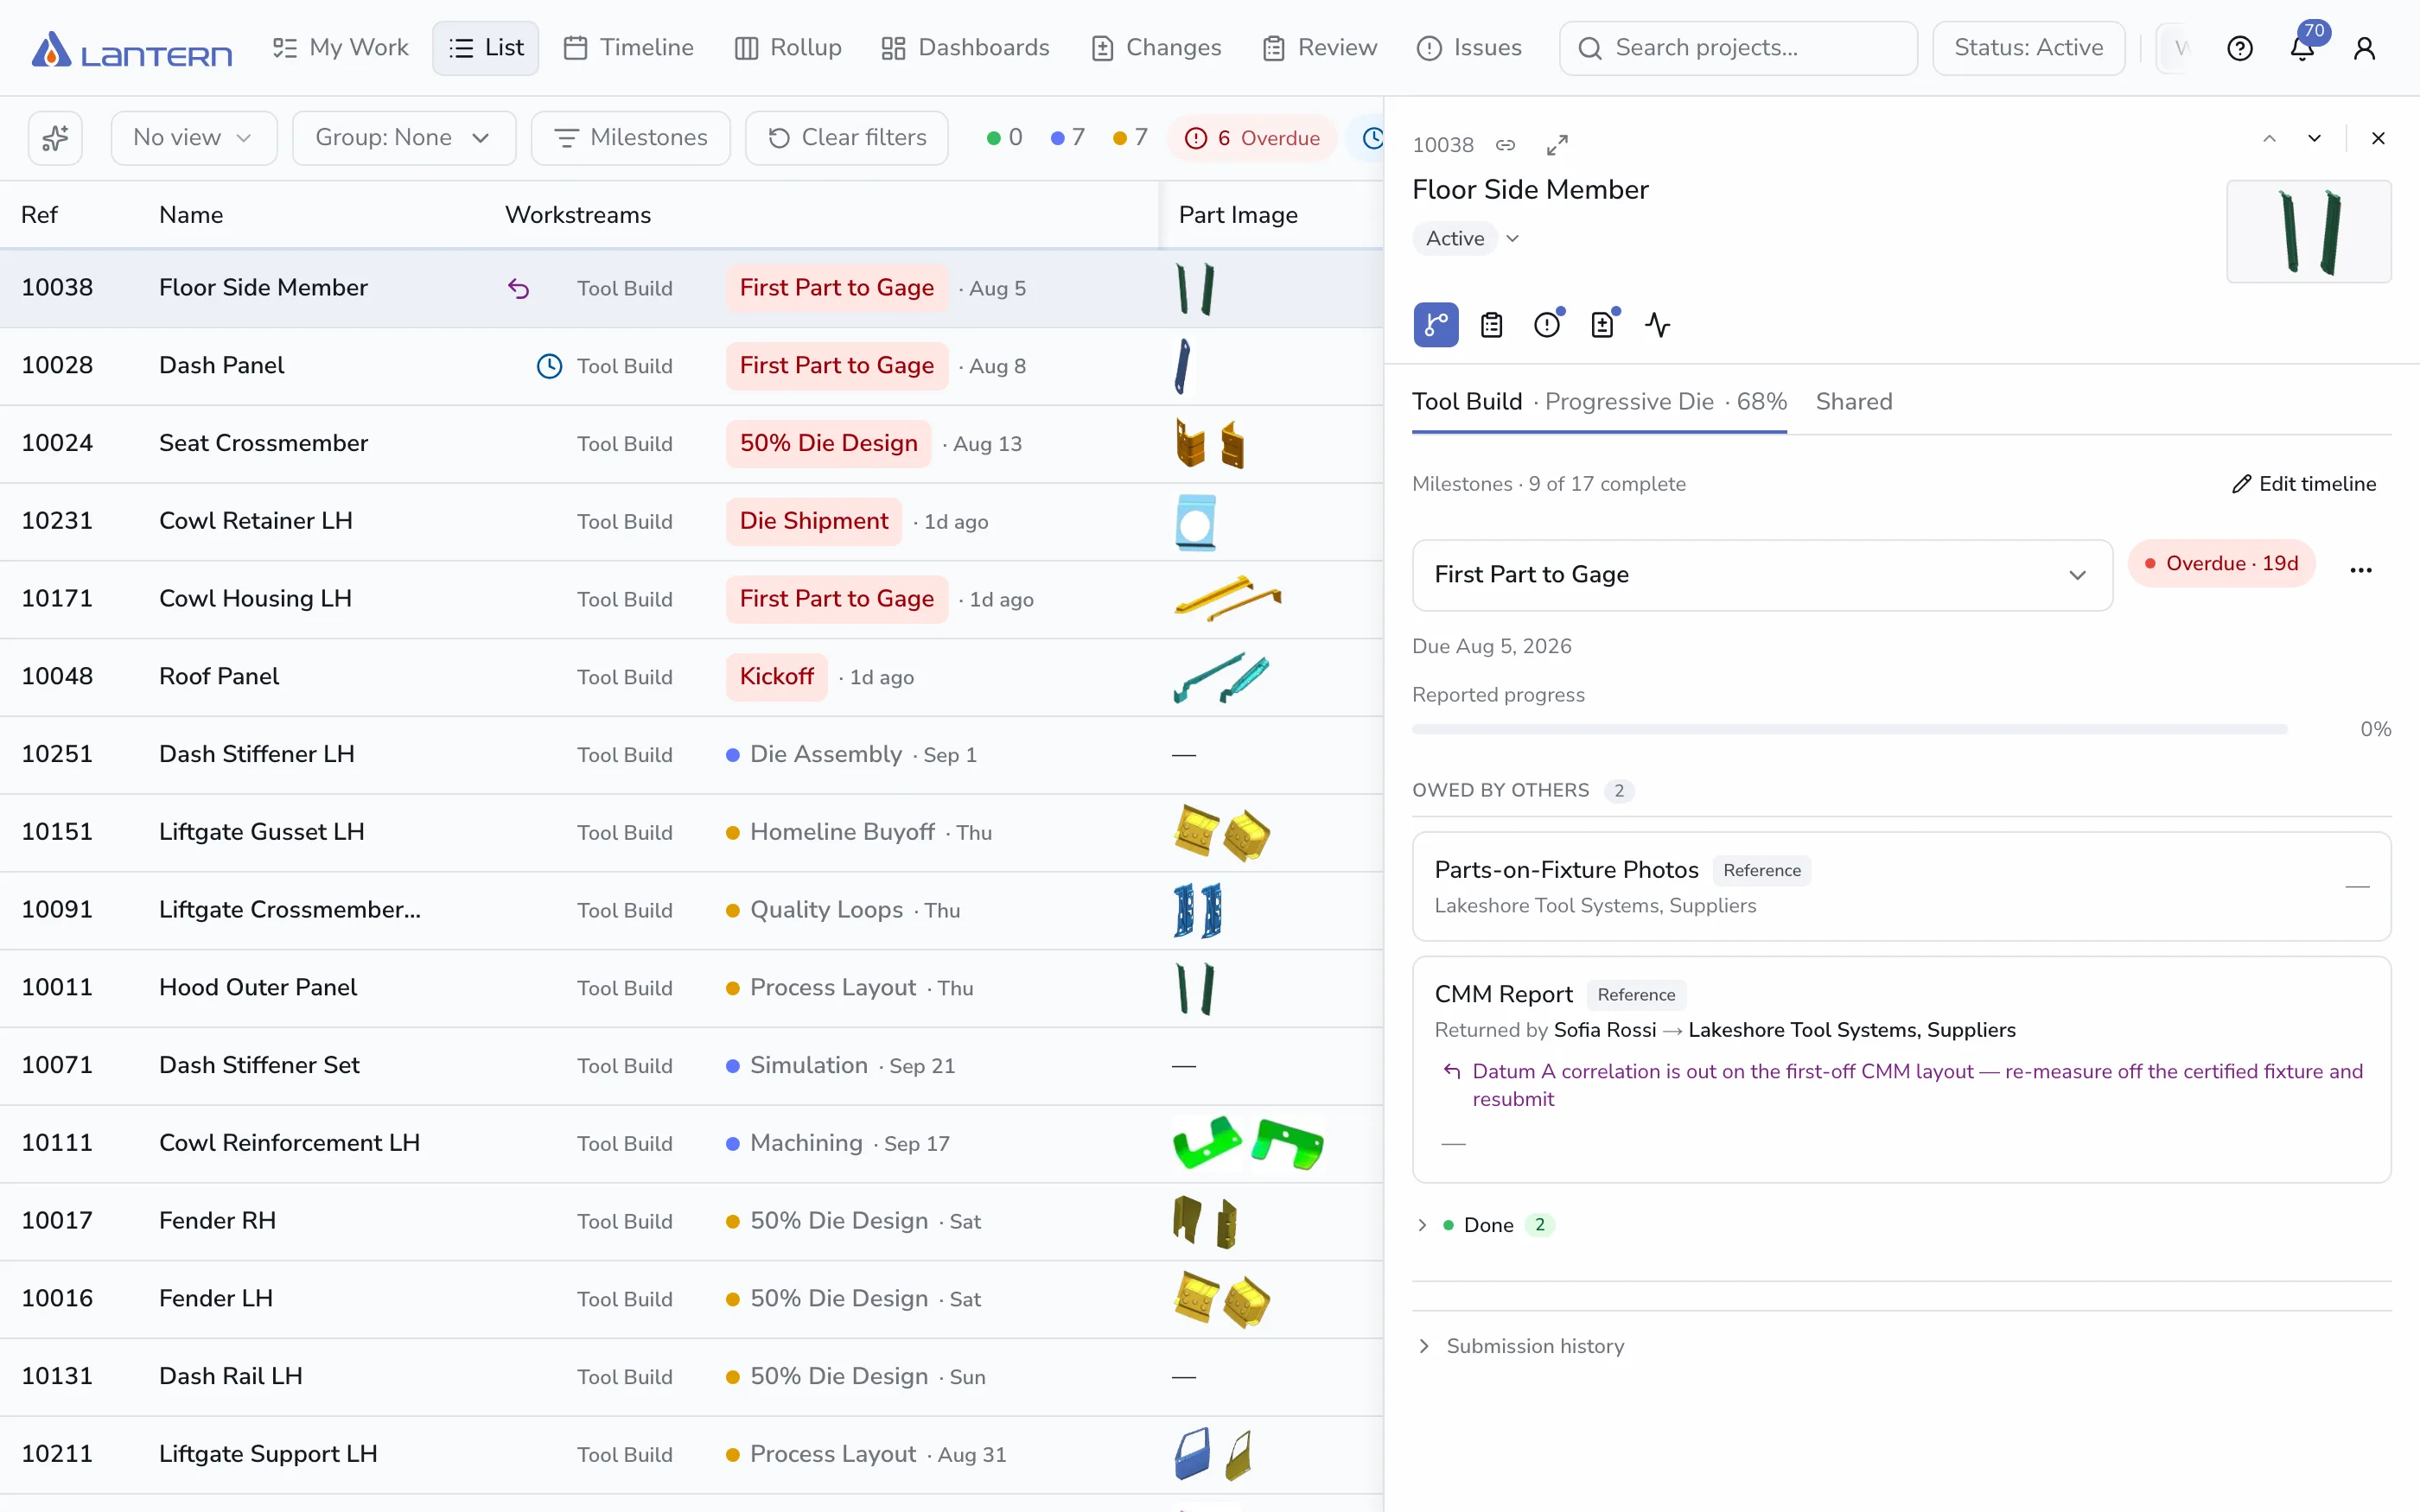Image resolution: width=2420 pixels, height=1512 pixels.
Task: Click in the Search projects field
Action: 1738,48
